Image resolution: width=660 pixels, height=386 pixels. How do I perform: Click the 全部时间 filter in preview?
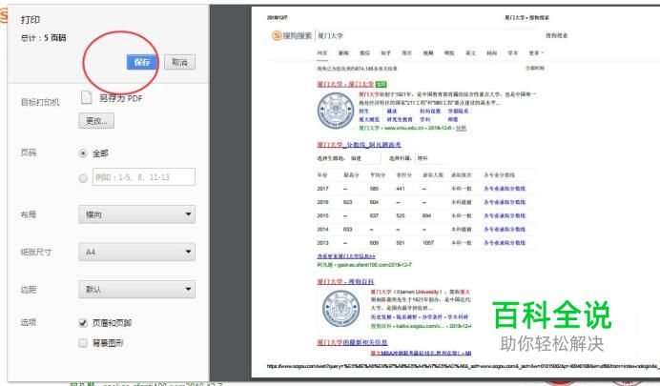[x=535, y=68]
